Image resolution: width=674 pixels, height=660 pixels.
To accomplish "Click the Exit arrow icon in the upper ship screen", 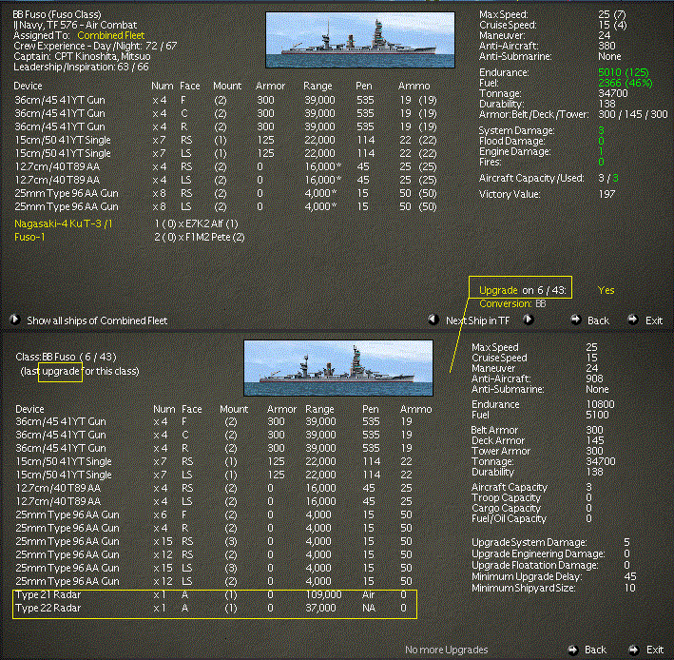I will (x=633, y=320).
